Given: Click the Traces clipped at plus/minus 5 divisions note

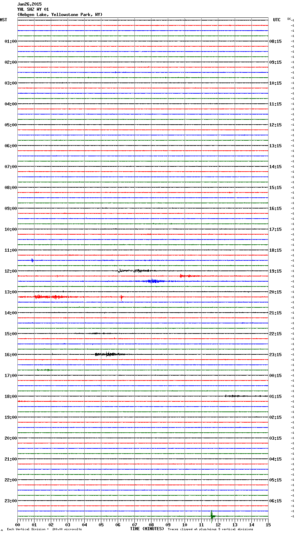Looking at the screenshot, I should coord(210,529).
